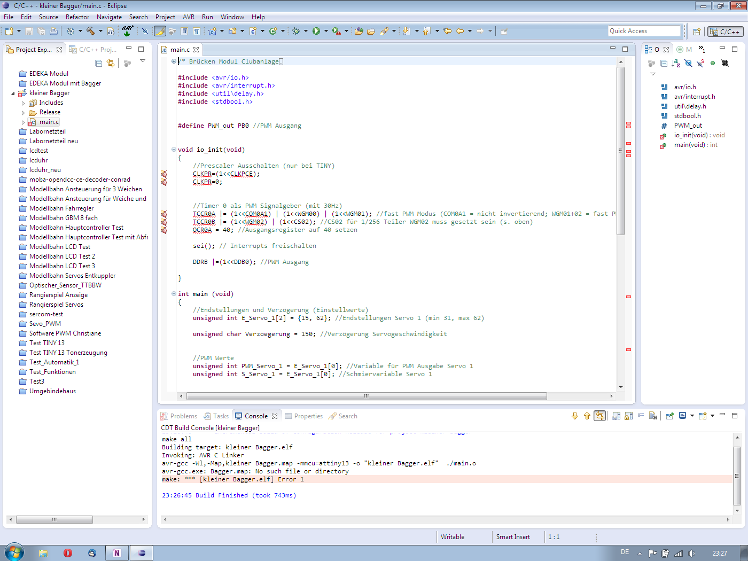This screenshot has width=748, height=561.
Task: Click the green Run icon
Action: click(x=316, y=31)
